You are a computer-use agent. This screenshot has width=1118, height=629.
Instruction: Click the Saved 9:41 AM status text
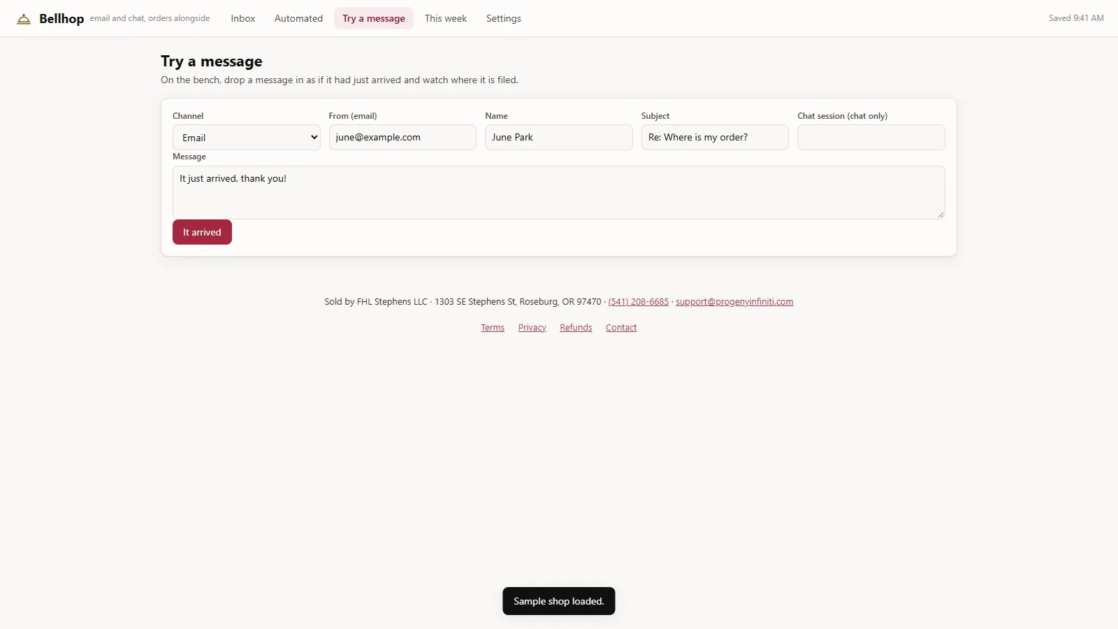pyautogui.click(x=1076, y=18)
